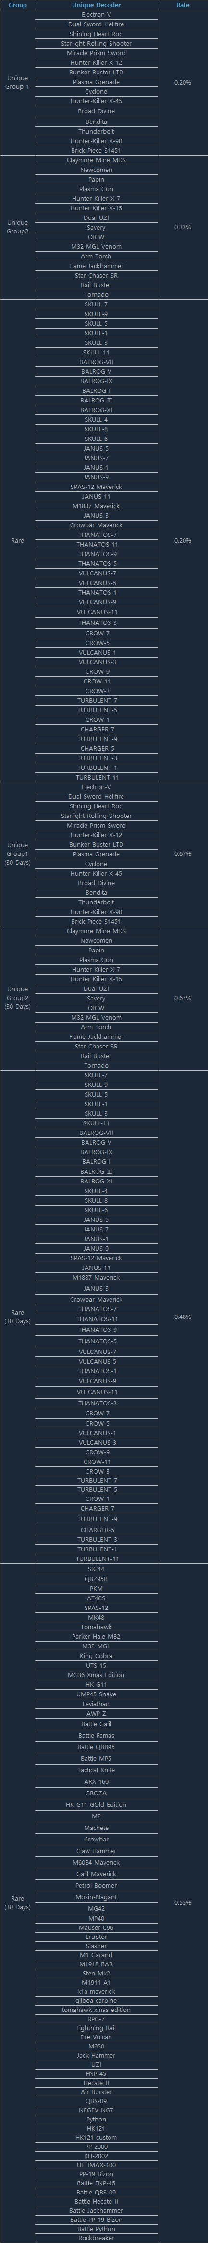Image resolution: width=208 pixels, height=2243 pixels.
Task: Click the Lightning Rail entry
Action: click(x=96, y=2028)
